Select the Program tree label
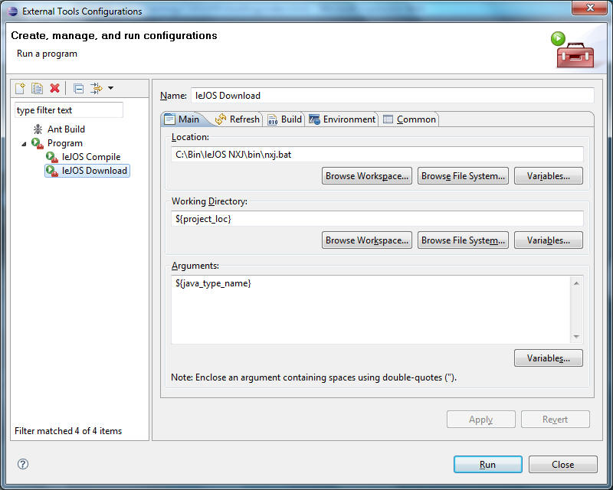 [65, 143]
